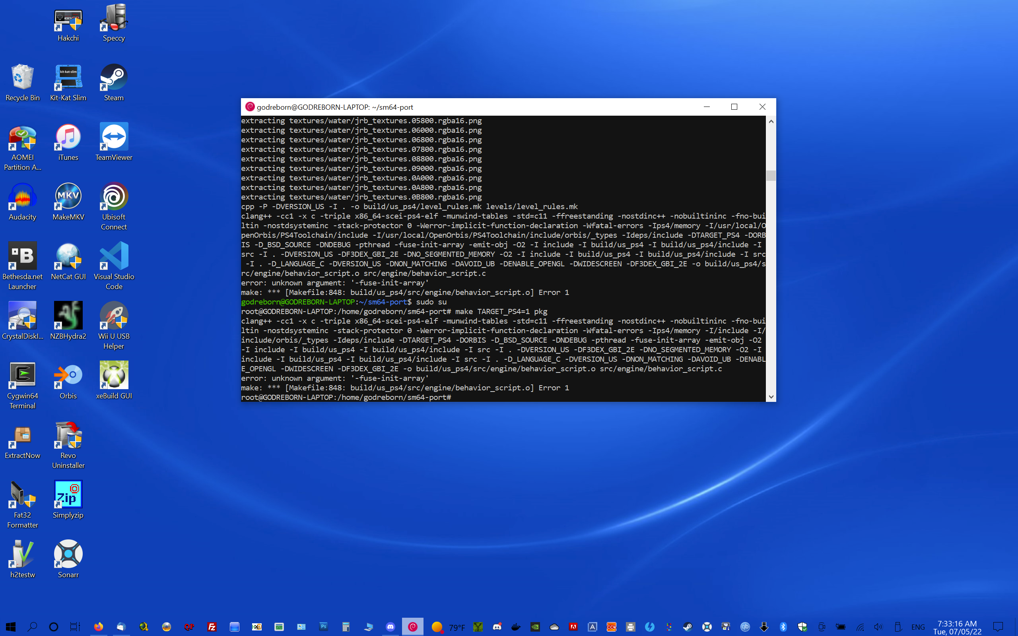Open the Bluetooth tray icon
The image size is (1018, 636).
(783, 627)
